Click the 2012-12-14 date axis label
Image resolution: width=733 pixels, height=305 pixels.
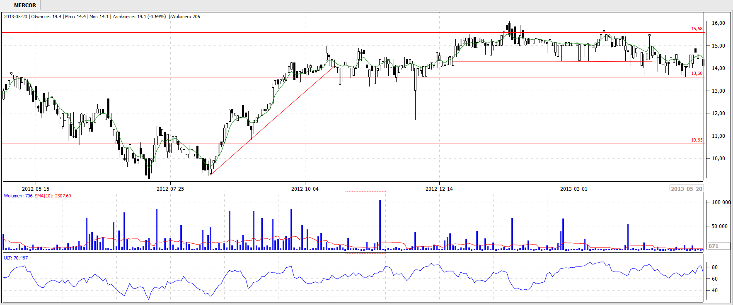439,189
